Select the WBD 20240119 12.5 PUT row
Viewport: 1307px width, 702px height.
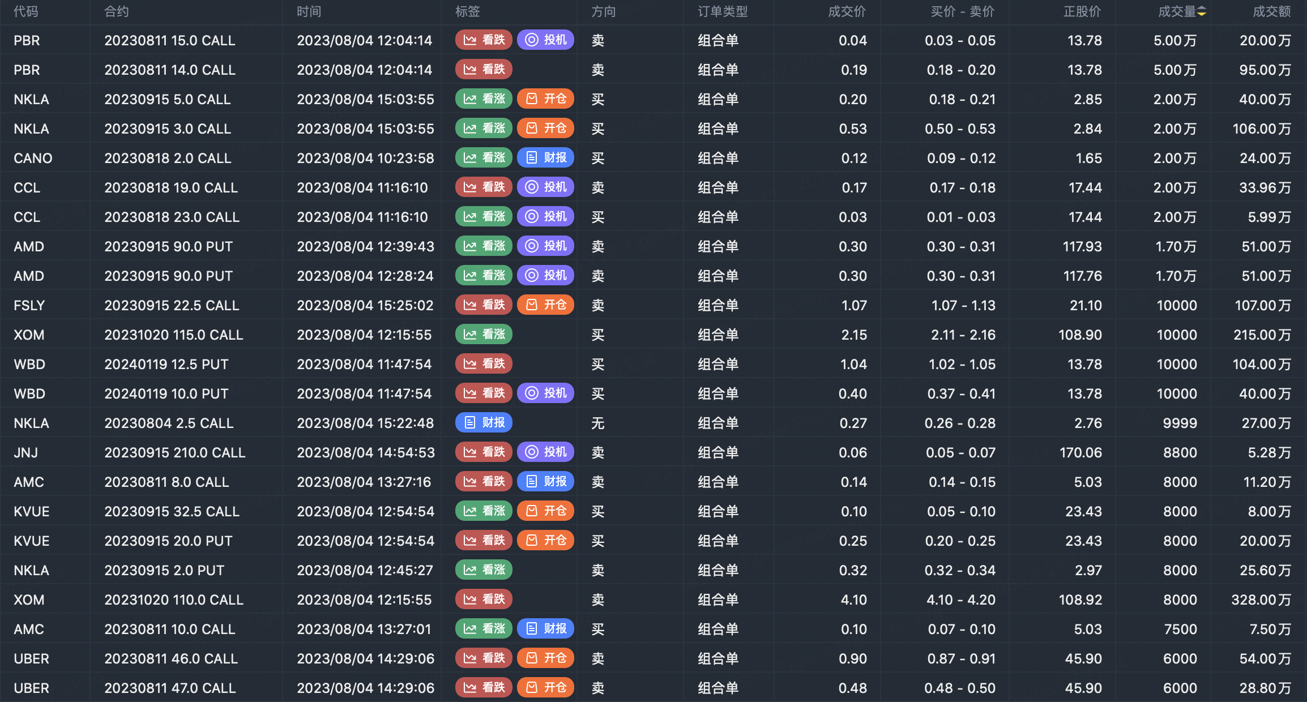(166, 365)
